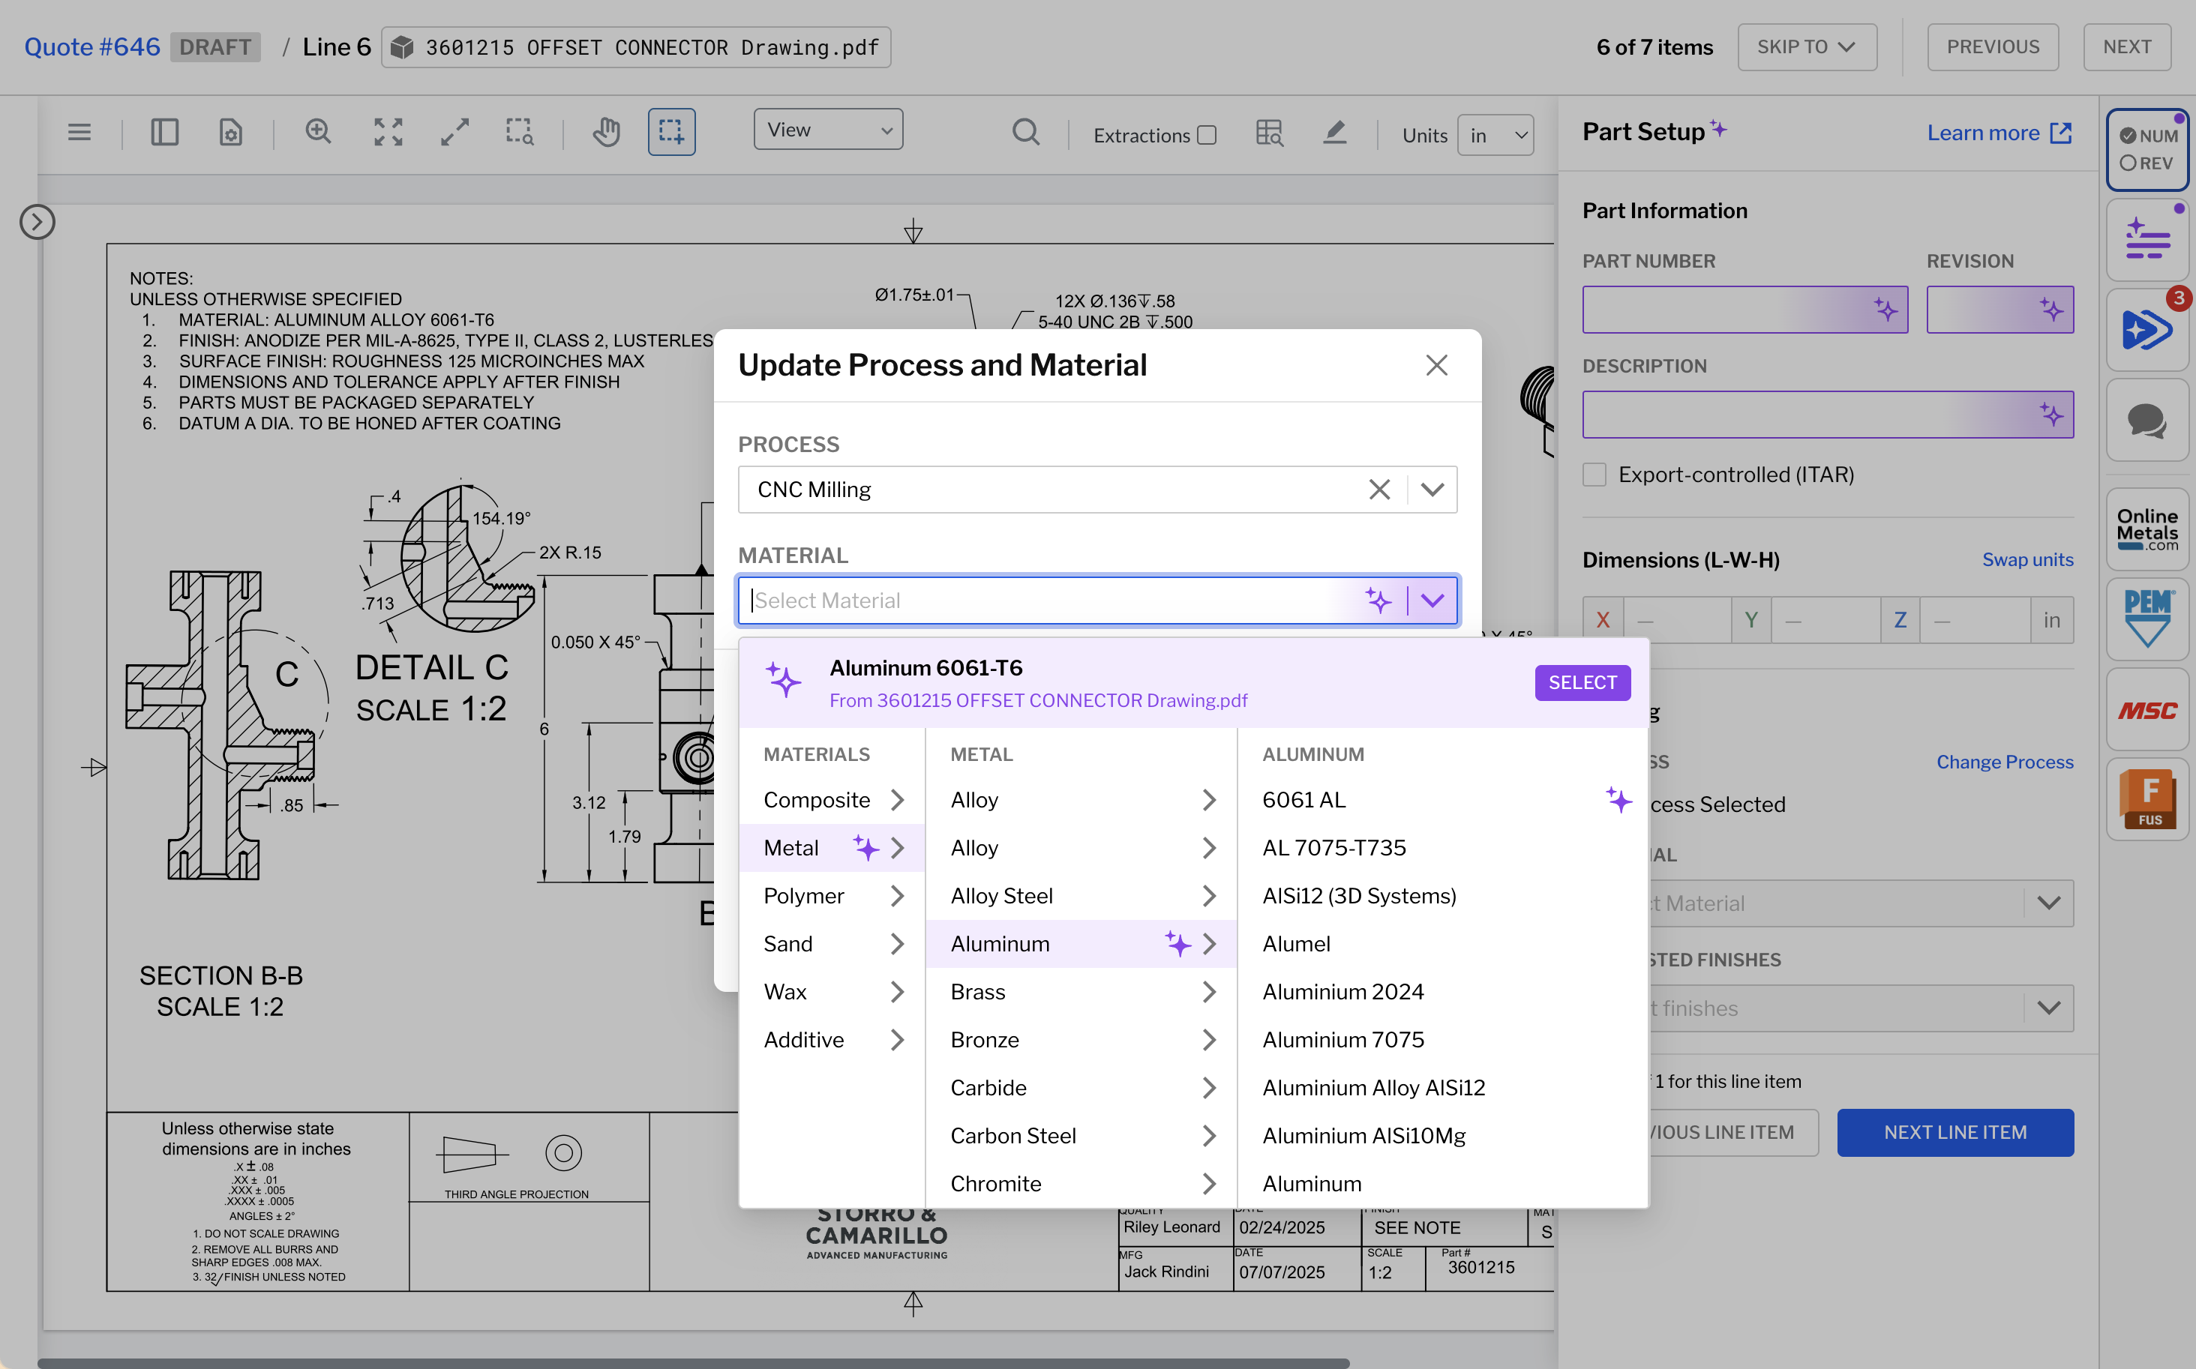Open the PEM sidebar shortcut
The width and height of the screenshot is (2196, 1369).
pyautogui.click(x=2147, y=619)
